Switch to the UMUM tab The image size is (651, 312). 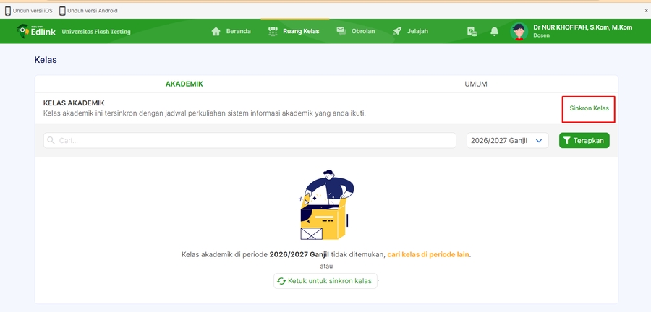point(475,84)
